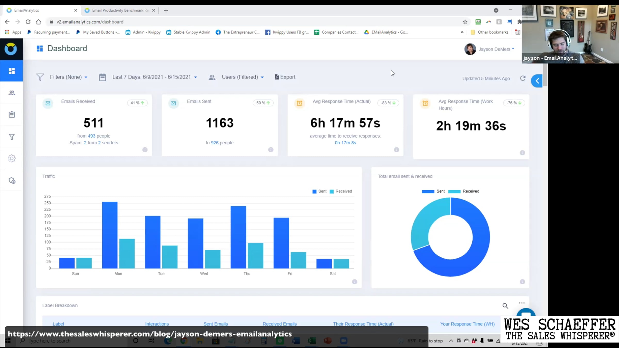Expand the Filters (None) dropdown

pyautogui.click(x=68, y=77)
